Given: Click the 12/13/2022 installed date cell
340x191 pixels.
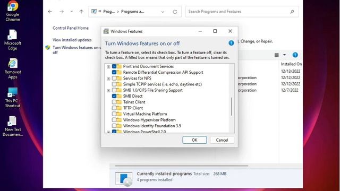Looking at the screenshot, I should [x=291, y=71].
